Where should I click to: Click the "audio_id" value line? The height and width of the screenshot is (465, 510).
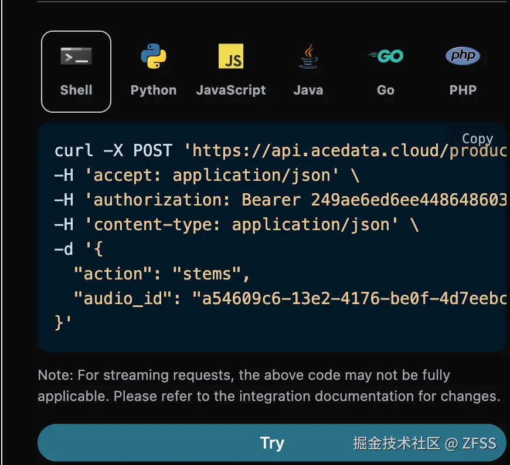click(x=290, y=299)
